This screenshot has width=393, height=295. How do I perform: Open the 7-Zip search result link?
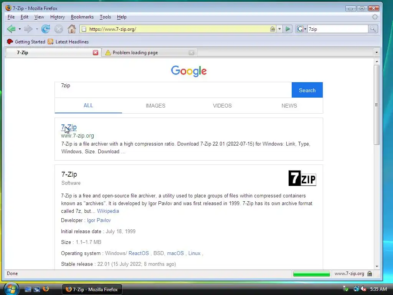(69, 127)
